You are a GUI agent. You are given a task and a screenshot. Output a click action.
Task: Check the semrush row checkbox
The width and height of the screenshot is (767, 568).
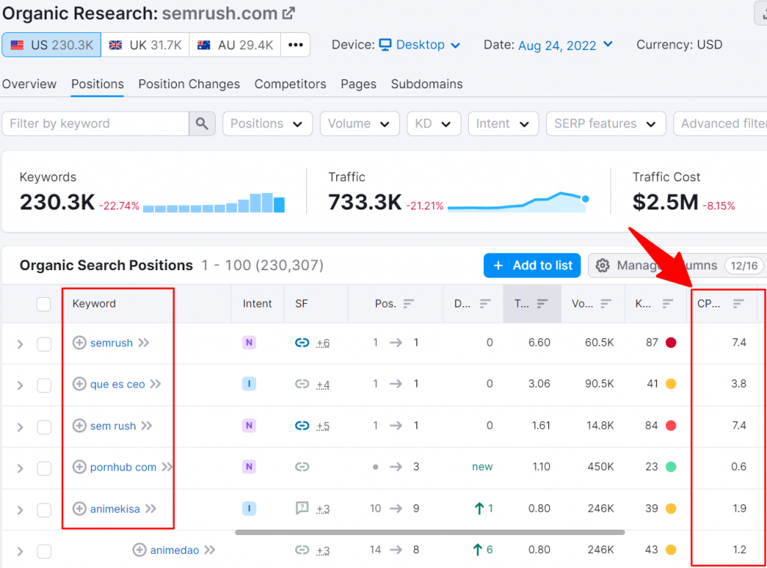pos(44,344)
